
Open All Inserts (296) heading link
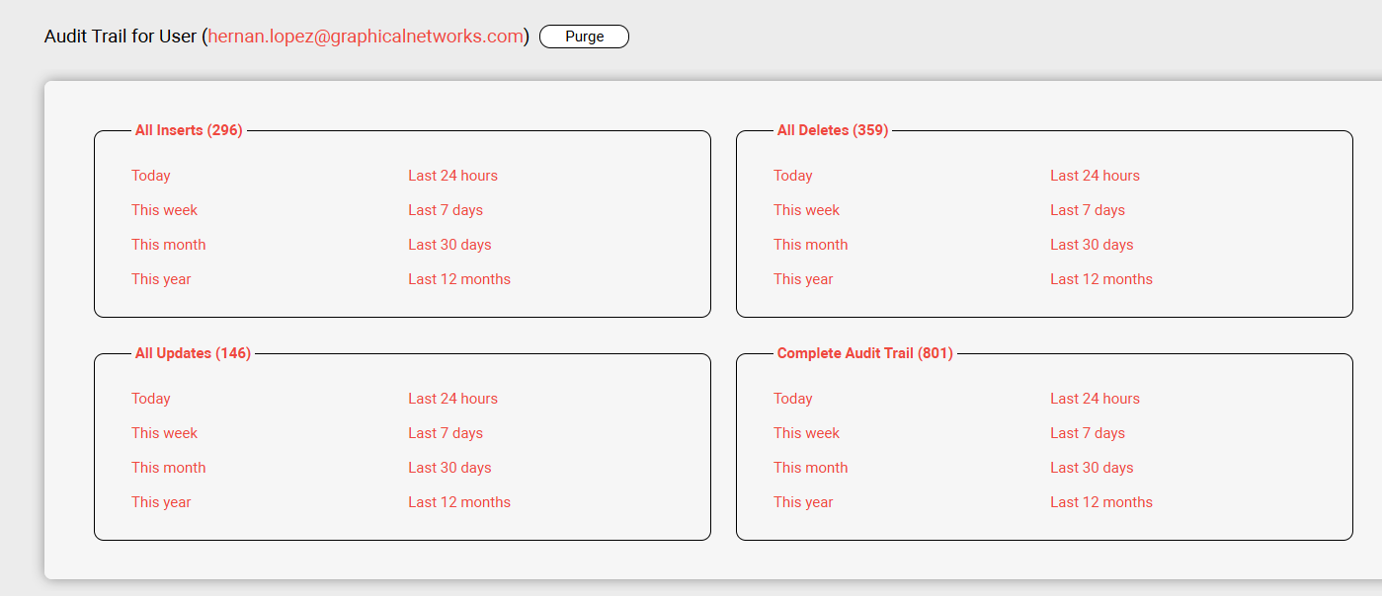[x=189, y=130]
